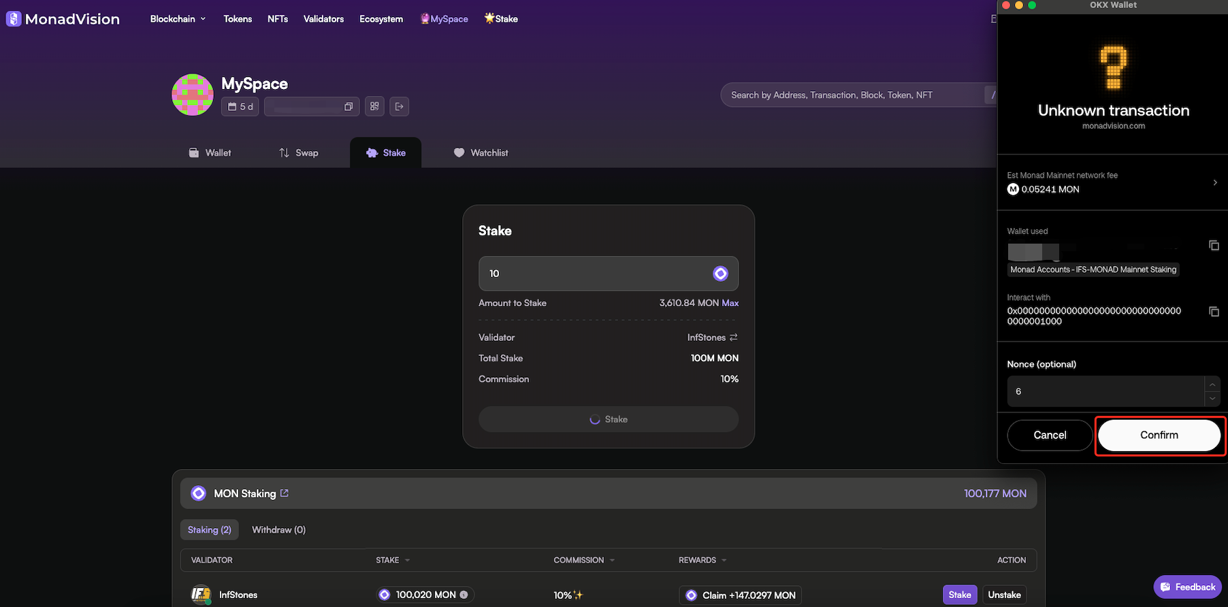Click the stake amount input showing 10

tap(609, 274)
